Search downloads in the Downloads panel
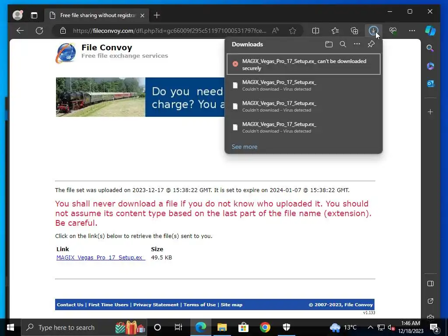The height and width of the screenshot is (336, 448). click(x=343, y=44)
